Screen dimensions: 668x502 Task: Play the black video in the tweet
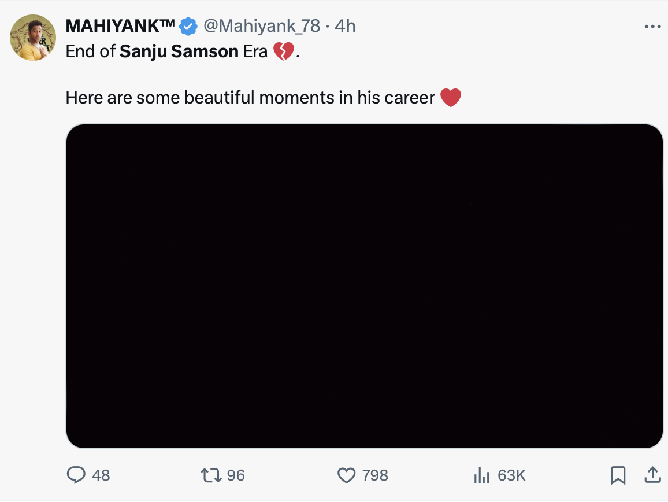[365, 286]
